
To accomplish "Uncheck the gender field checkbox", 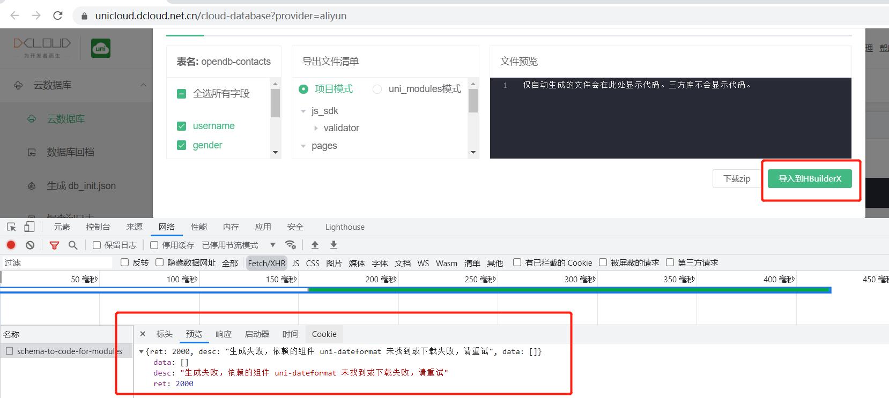I will coord(181,145).
